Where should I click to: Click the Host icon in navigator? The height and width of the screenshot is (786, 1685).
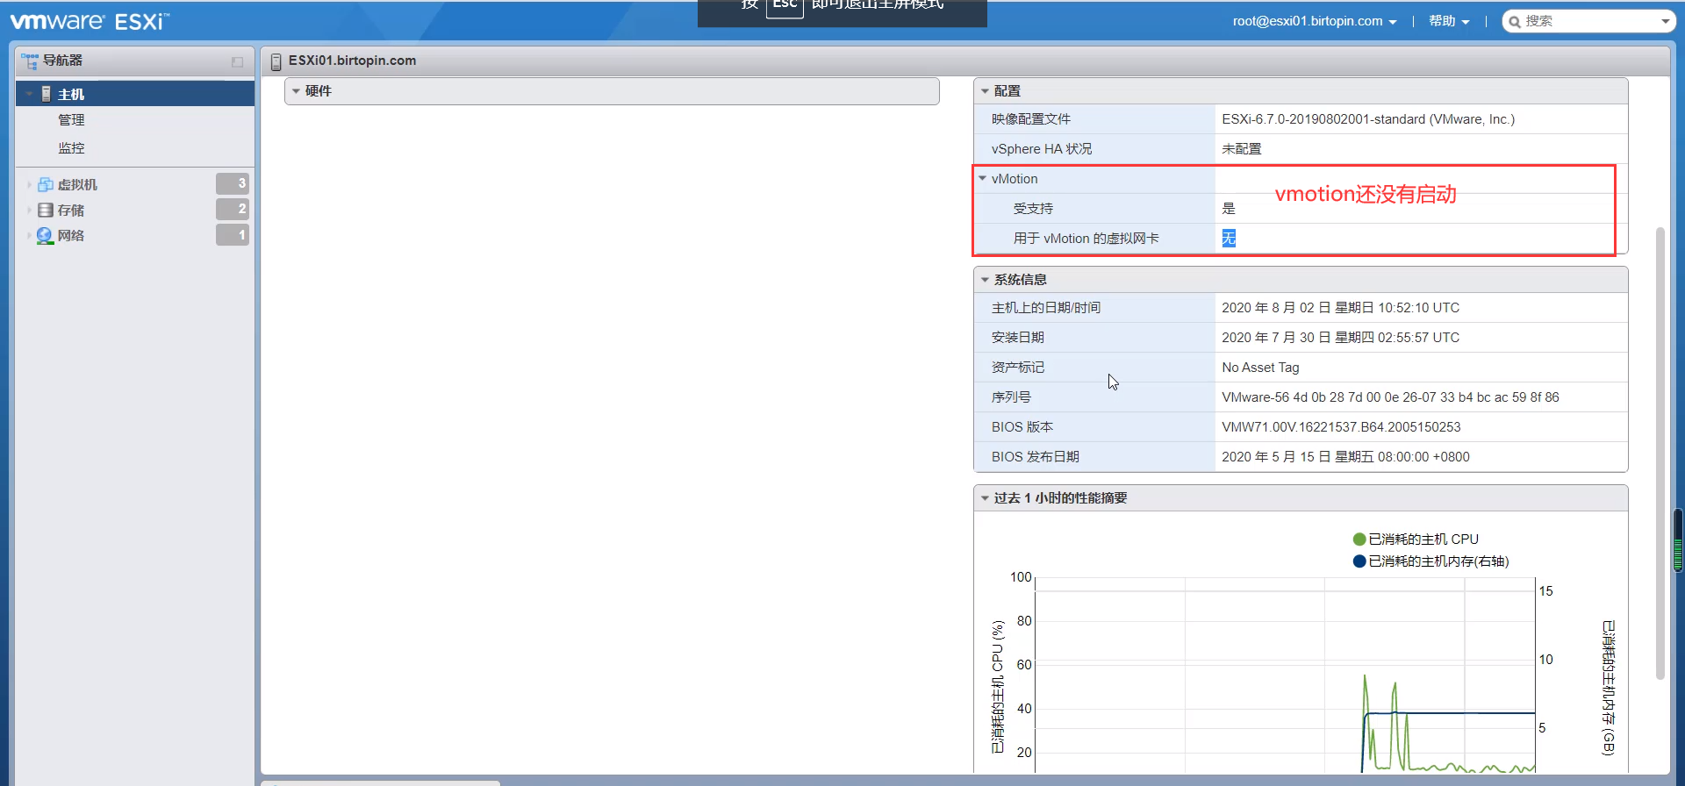click(x=47, y=94)
